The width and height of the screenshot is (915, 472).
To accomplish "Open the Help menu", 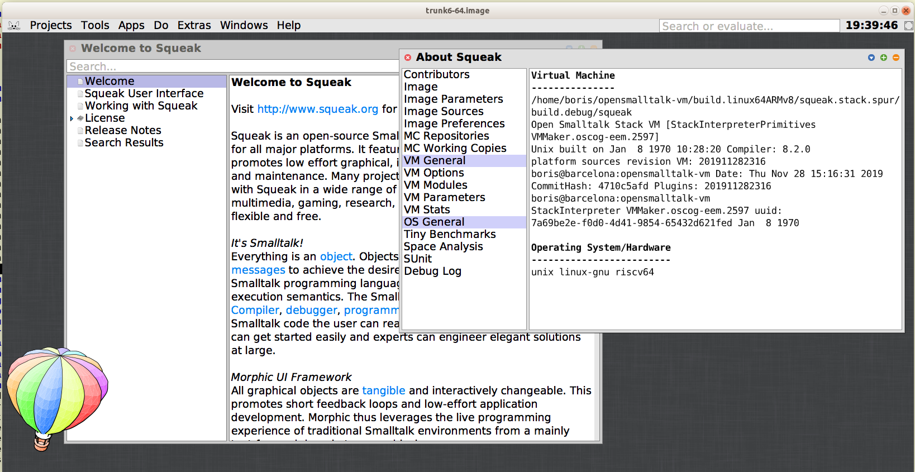I will [x=289, y=25].
